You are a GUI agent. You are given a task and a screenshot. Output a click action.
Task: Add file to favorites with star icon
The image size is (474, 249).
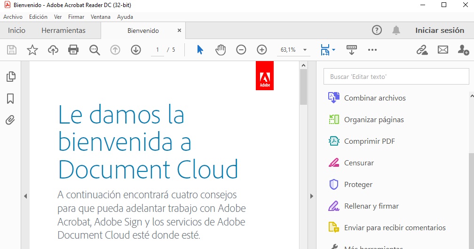tap(32, 50)
